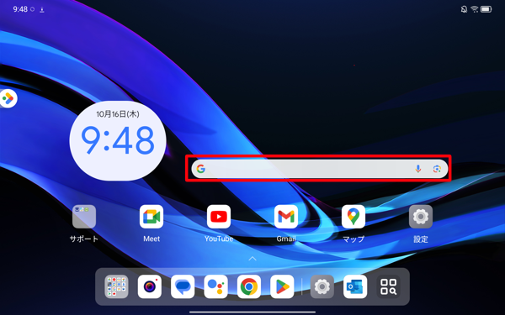Tap the Google G logo in the search bar

(201, 169)
